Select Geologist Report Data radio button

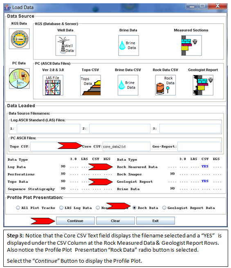(164, 208)
